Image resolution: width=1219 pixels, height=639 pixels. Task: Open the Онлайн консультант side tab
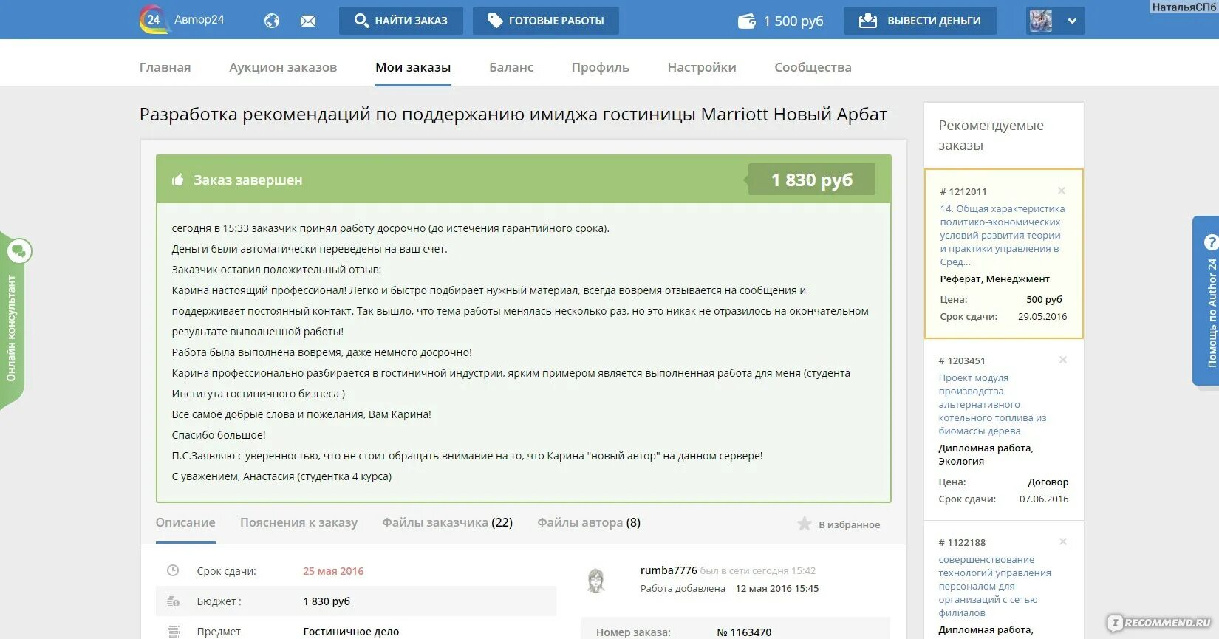point(11,328)
